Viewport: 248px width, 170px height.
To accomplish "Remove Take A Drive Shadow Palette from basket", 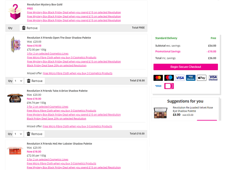I will click(x=34, y=134).
